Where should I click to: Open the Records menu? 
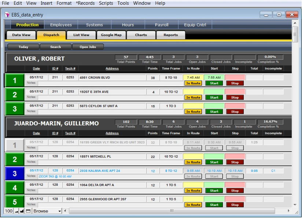[85, 3]
